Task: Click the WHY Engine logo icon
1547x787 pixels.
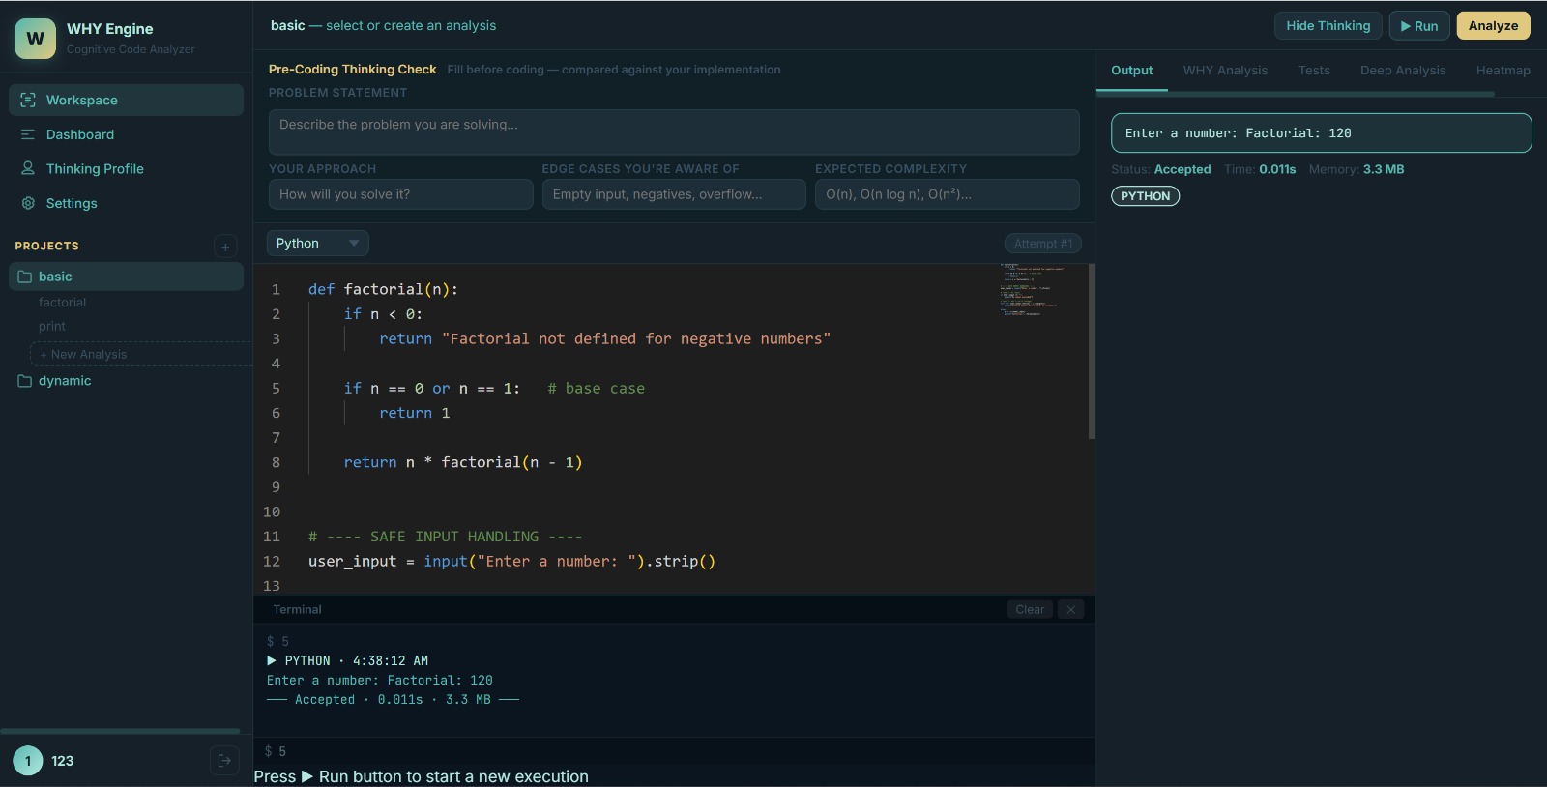Action: click(35, 39)
